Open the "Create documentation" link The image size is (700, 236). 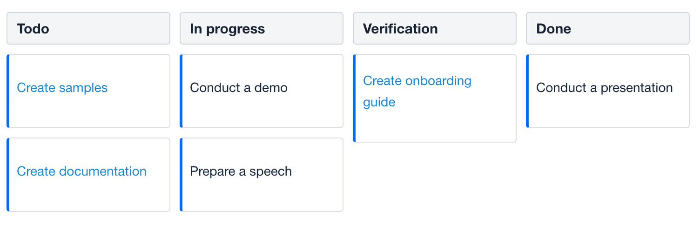click(x=81, y=171)
